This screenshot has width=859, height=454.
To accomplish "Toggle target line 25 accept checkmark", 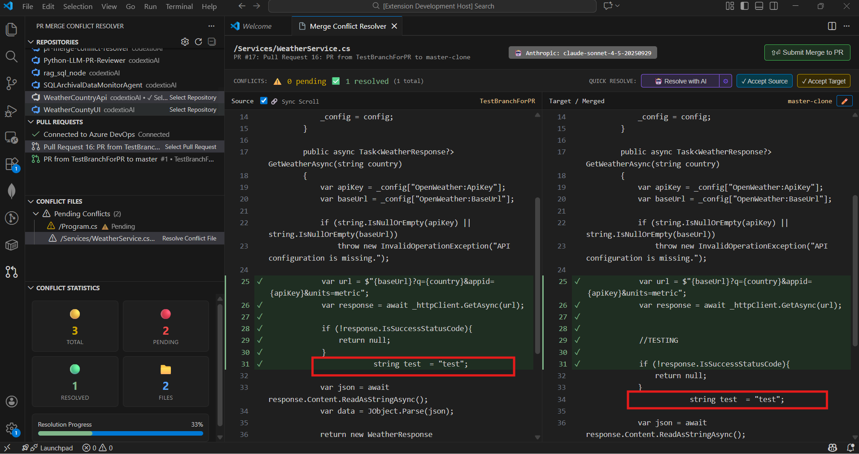I will pyautogui.click(x=577, y=281).
